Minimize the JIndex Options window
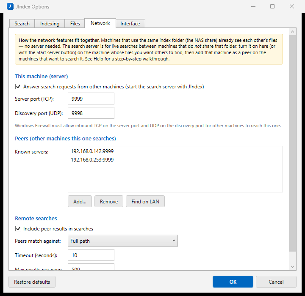This screenshot has width=305, height=296. [x=253, y=6]
